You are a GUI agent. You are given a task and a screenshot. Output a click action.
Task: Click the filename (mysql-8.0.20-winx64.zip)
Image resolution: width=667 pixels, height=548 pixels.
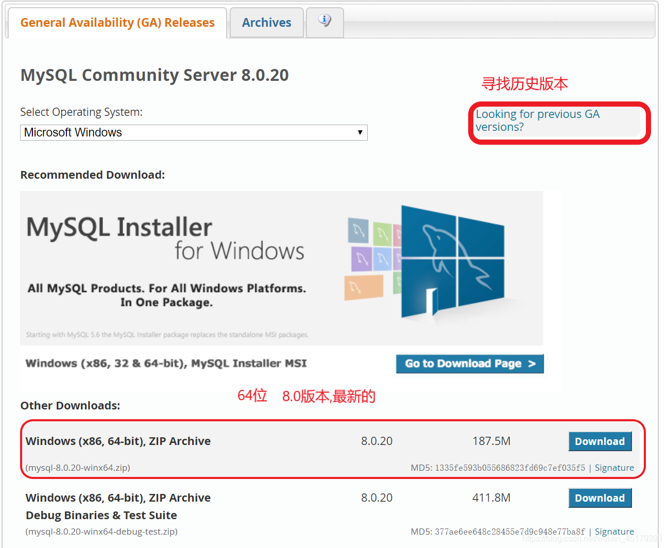coord(78,468)
